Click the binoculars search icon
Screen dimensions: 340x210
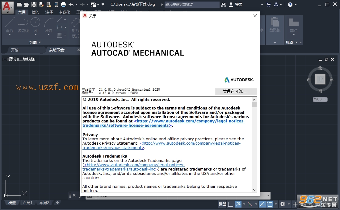(x=224, y=5)
